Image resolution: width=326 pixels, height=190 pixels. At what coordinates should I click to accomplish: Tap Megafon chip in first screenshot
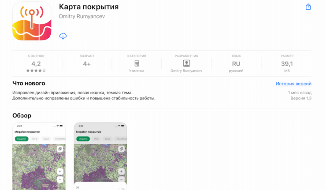tap(22, 139)
